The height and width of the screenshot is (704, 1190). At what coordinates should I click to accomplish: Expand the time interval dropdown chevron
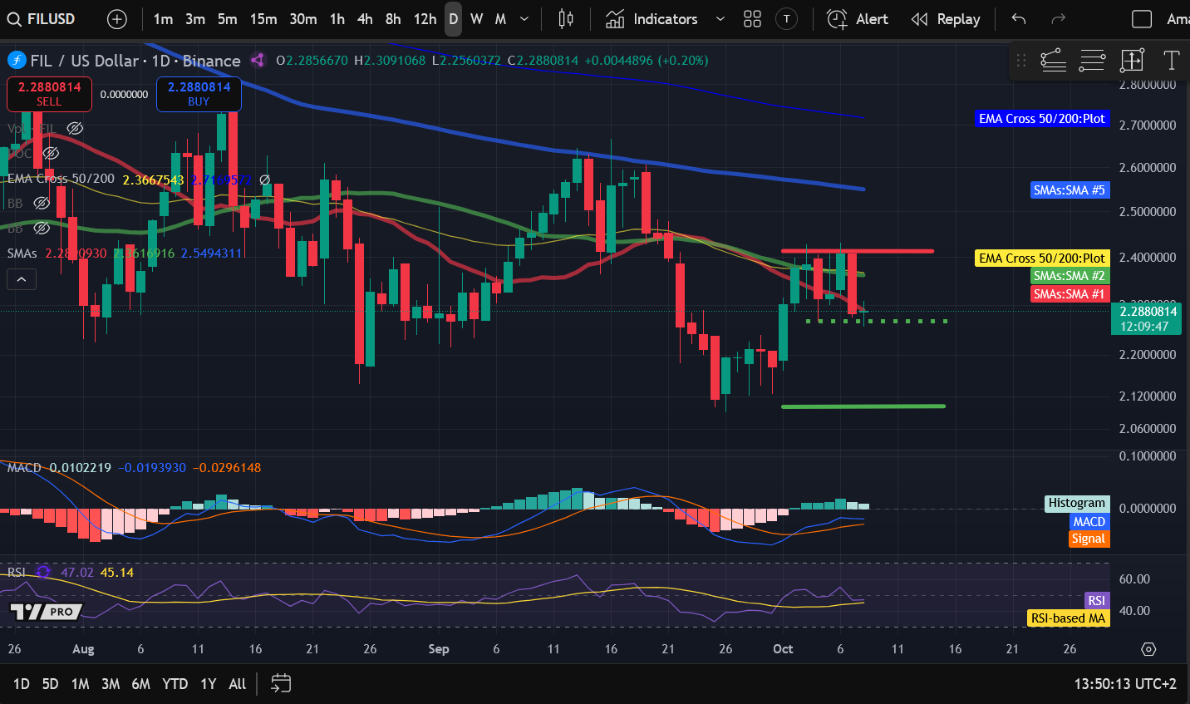pyautogui.click(x=524, y=19)
